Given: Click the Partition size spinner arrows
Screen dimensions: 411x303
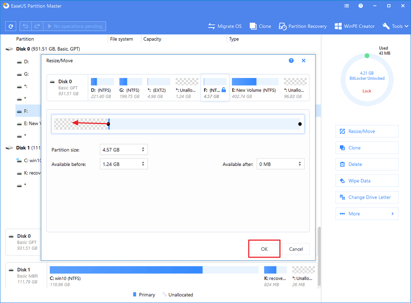Looking at the screenshot, I should point(143,149).
